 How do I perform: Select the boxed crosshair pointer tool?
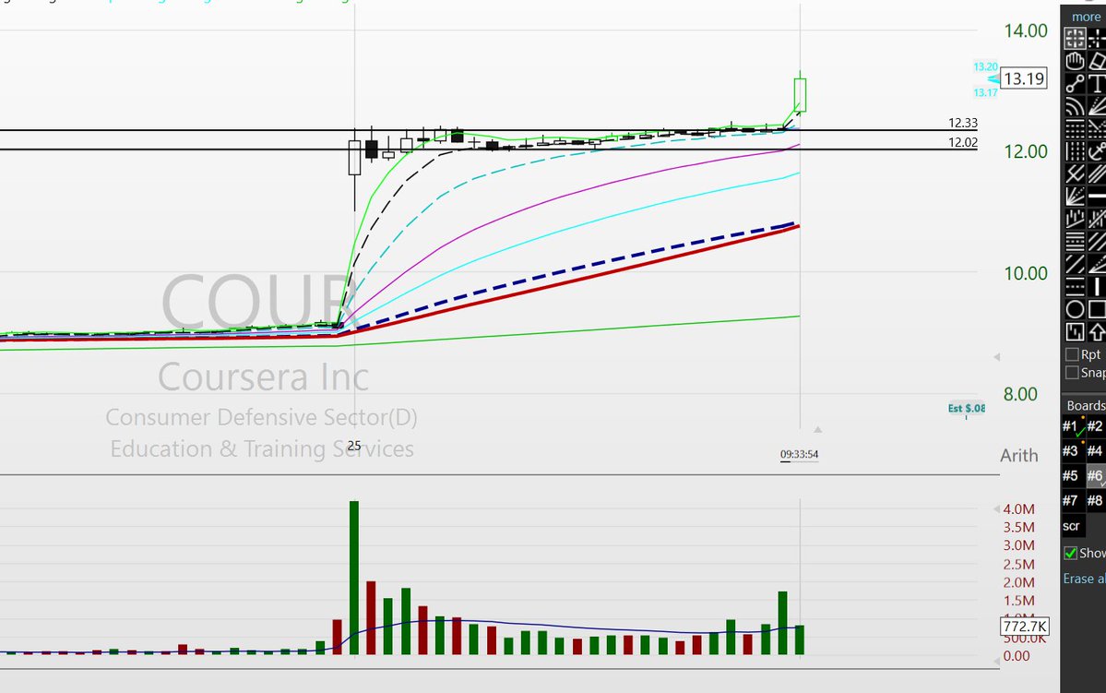(1075, 38)
